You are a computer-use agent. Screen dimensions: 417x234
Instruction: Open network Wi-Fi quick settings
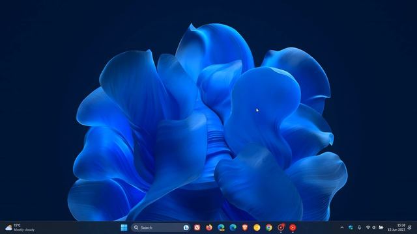point(368,227)
